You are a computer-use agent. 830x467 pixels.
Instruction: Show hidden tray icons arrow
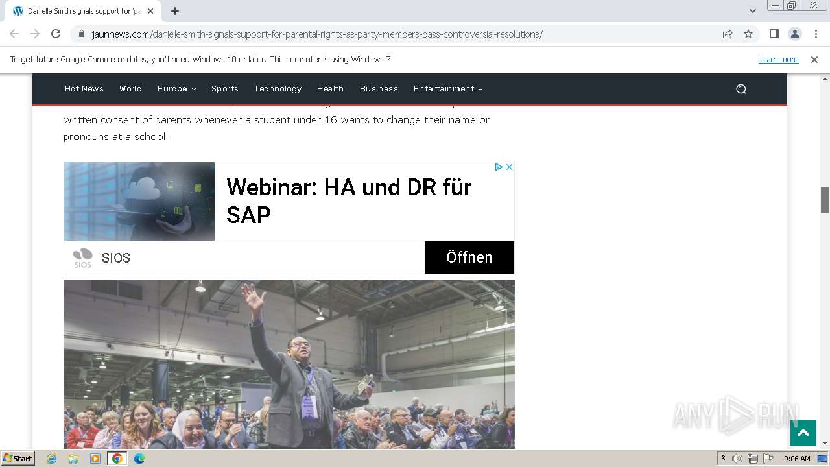pos(723,459)
